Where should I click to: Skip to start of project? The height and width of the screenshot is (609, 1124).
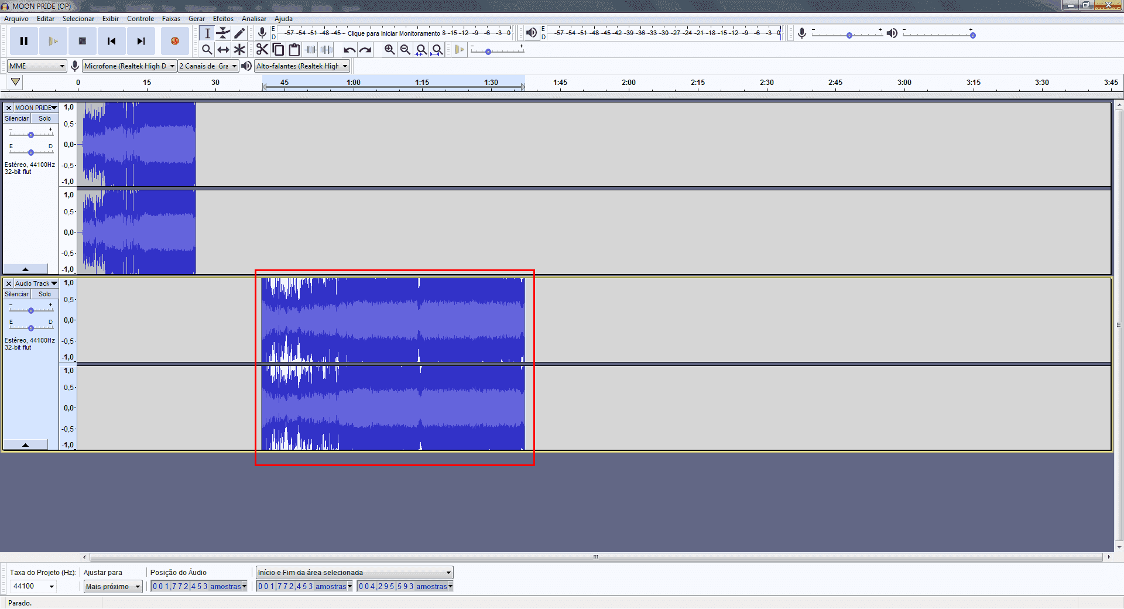click(112, 41)
